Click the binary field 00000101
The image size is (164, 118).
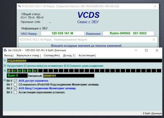click(x=69, y=76)
